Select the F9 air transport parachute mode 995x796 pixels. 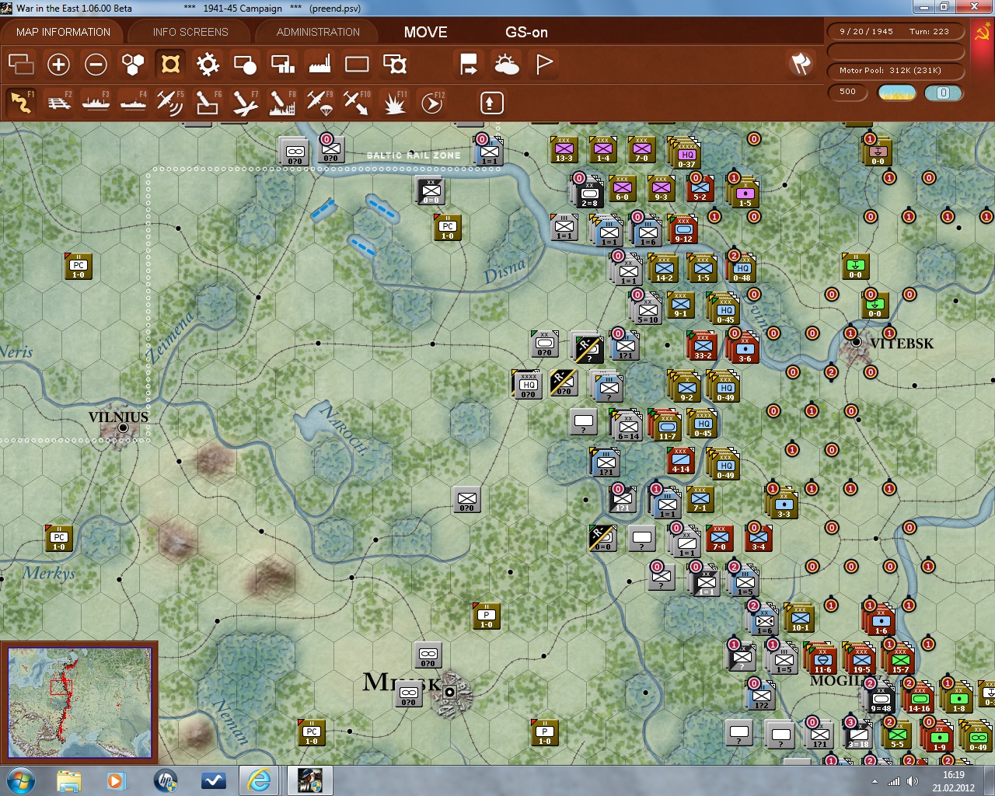(x=319, y=103)
